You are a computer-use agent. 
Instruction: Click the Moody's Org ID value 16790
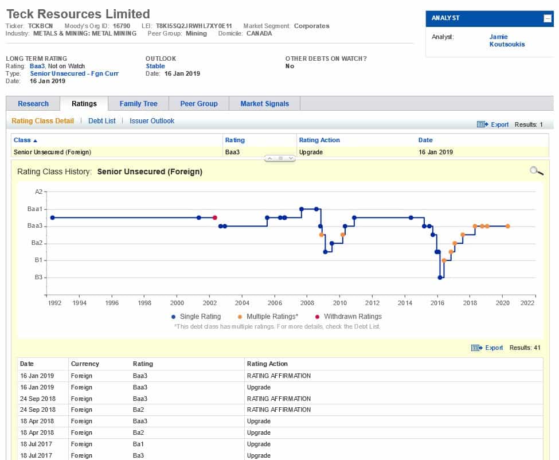122,26
